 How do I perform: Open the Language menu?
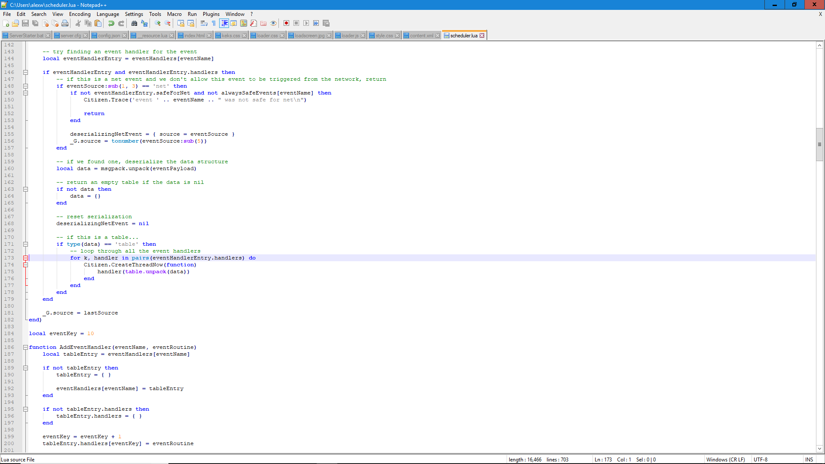point(108,14)
